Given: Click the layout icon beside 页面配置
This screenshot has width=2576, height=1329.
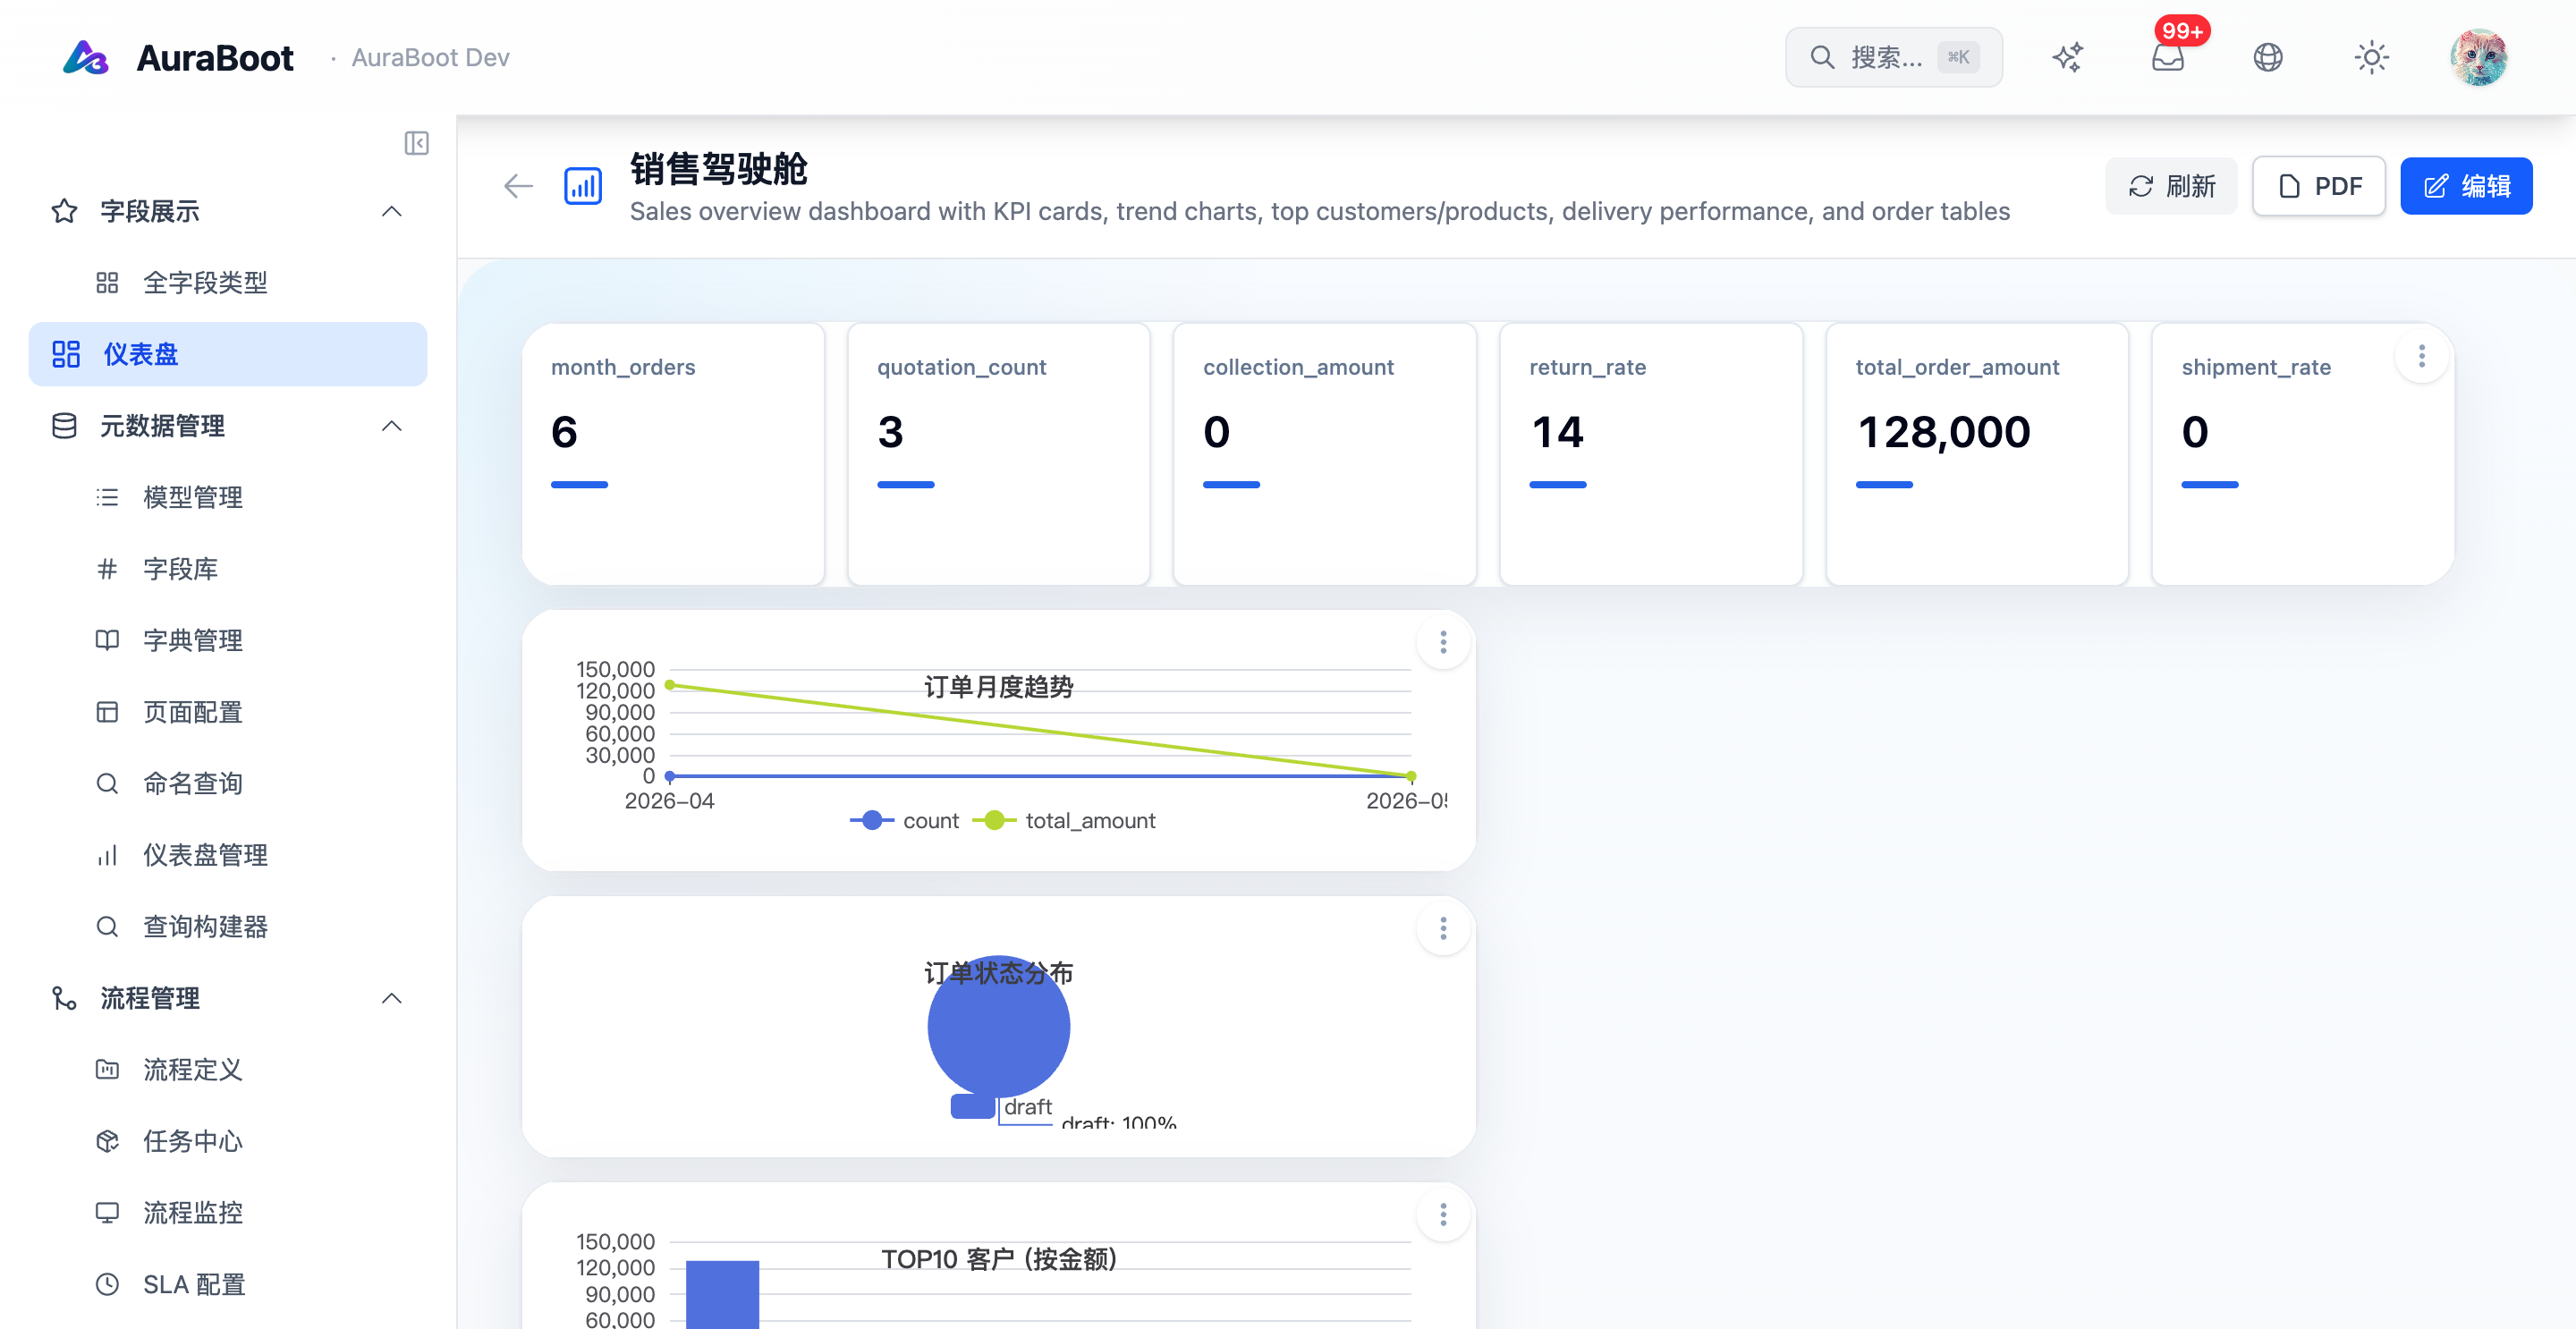Looking at the screenshot, I should 107,712.
